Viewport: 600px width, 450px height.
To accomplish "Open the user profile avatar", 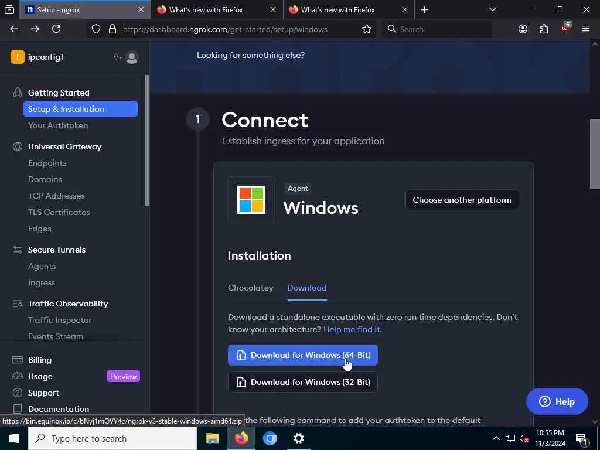I will (132, 57).
